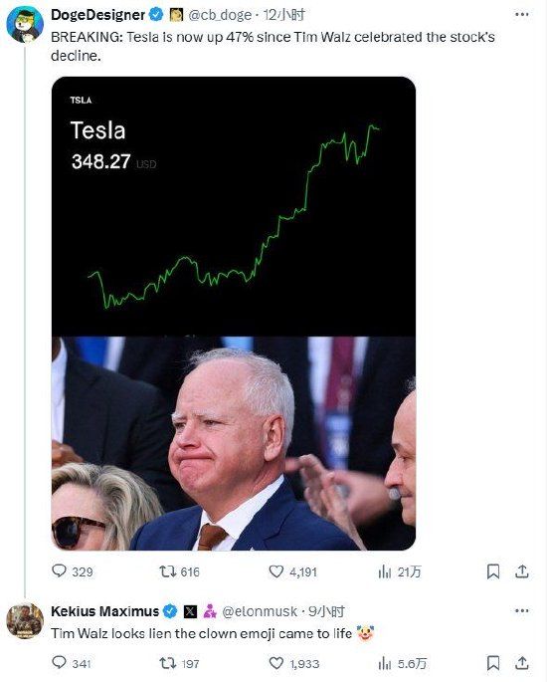547x682 pixels.
Task: Open the @cb_doge handle link
Action: (x=220, y=15)
